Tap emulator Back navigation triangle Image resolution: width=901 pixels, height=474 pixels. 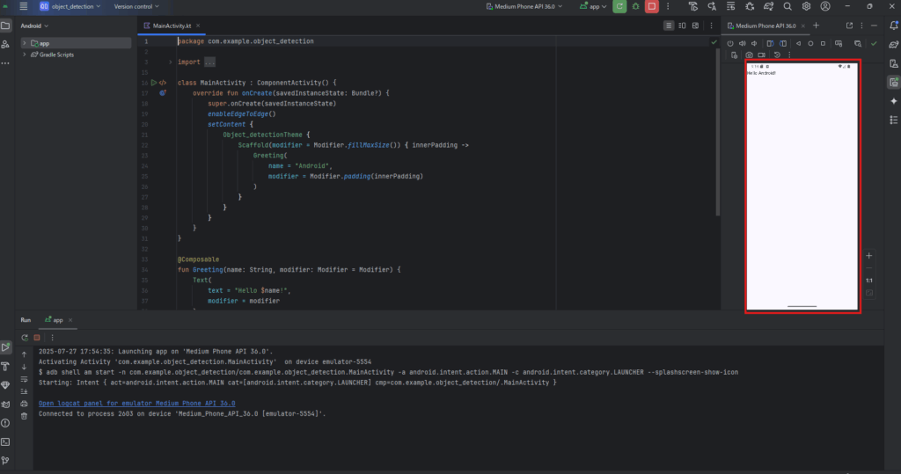[798, 44]
